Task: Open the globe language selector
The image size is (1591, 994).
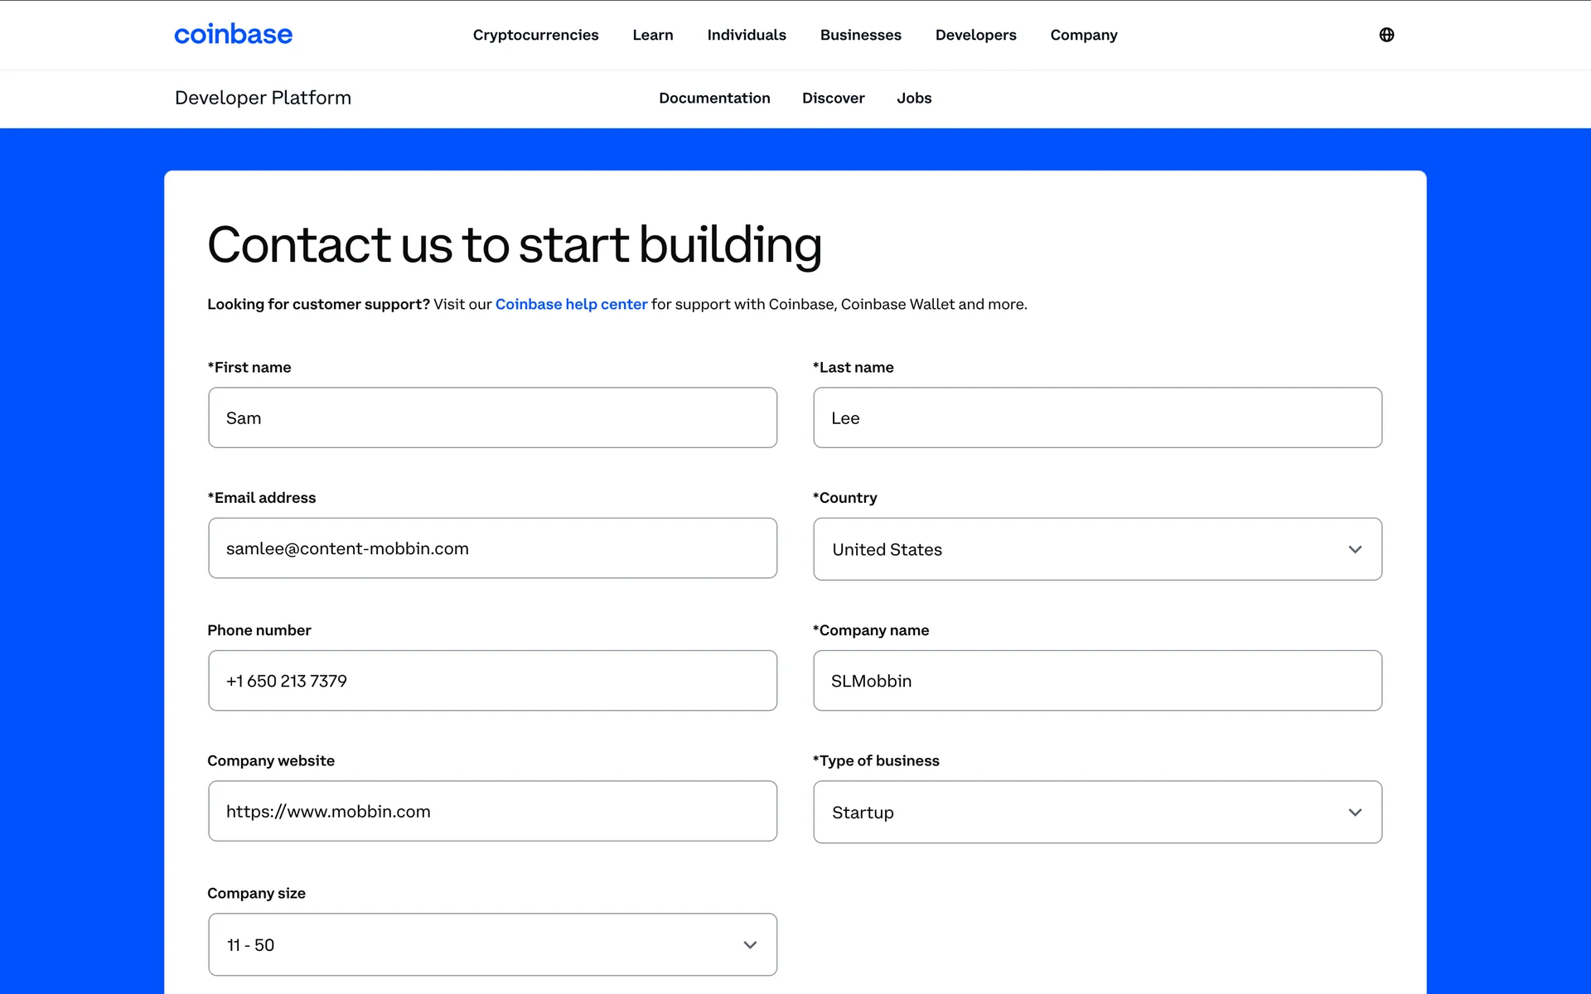Action: pos(1386,35)
